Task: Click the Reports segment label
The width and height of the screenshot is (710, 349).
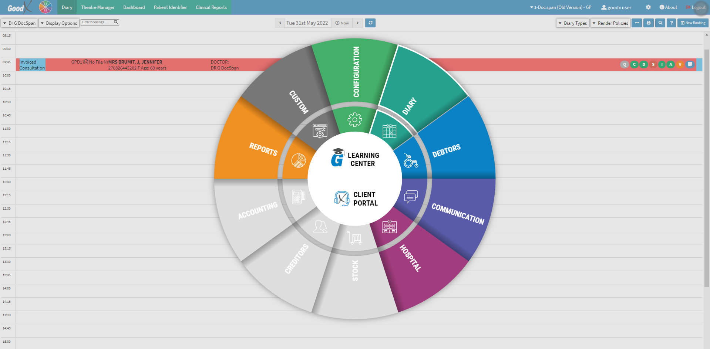Action: coord(263,149)
